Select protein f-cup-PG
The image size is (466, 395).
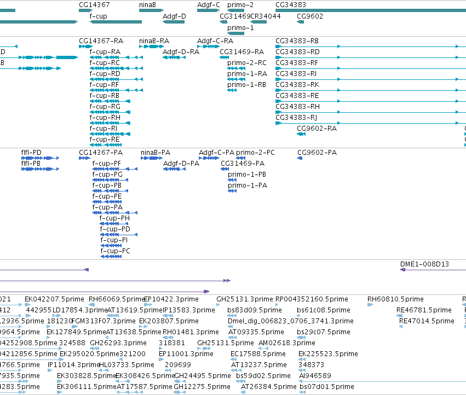tap(107, 175)
